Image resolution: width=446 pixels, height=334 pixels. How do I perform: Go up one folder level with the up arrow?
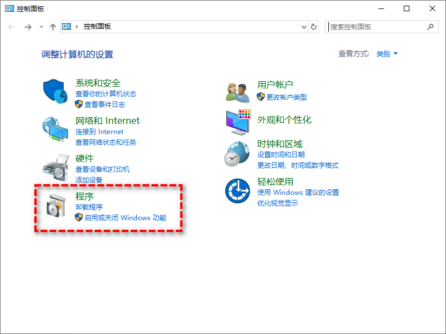click(x=53, y=26)
